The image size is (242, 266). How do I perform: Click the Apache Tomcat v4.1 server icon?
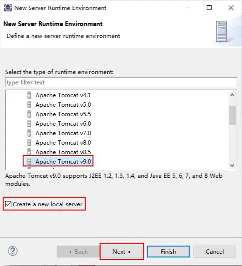pyautogui.click(x=29, y=95)
